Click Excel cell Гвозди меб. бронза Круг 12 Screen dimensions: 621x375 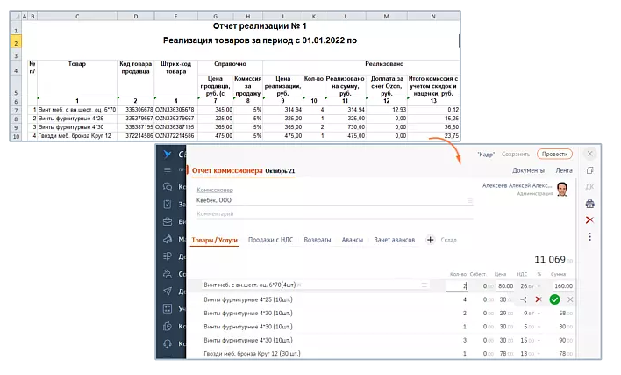click(77, 136)
